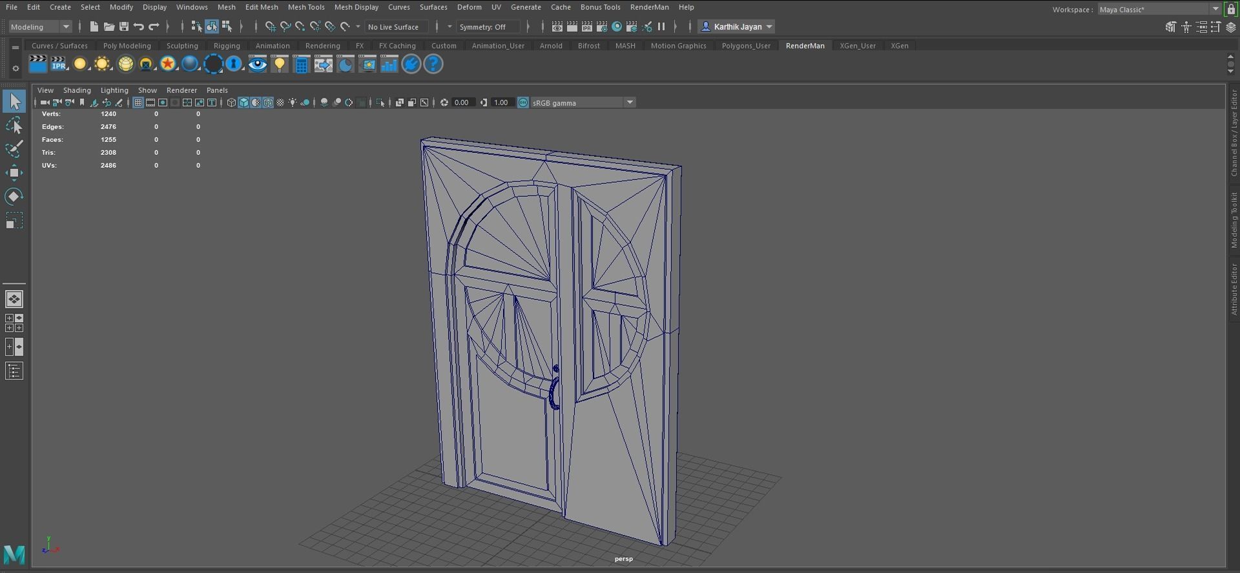
Task: Switch to the Arnold shelf tab
Action: [551, 46]
